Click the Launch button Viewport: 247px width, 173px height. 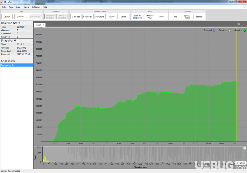coord(7,16)
